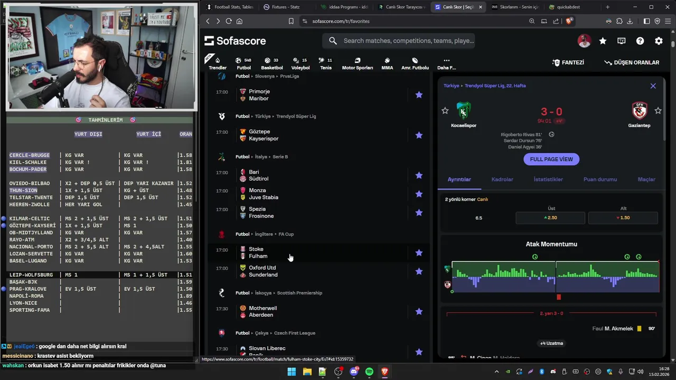Switch to the İstatistikler tab
This screenshot has height=380, width=676.
pyautogui.click(x=548, y=179)
